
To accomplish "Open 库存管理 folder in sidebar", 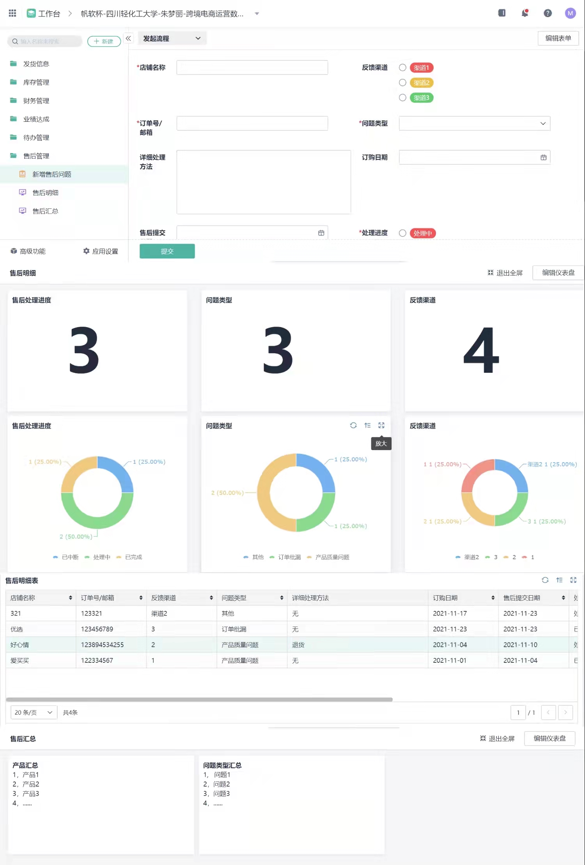I will tap(36, 82).
